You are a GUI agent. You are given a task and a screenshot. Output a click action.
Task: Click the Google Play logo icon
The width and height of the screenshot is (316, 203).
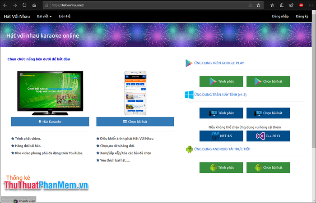pos(189,63)
